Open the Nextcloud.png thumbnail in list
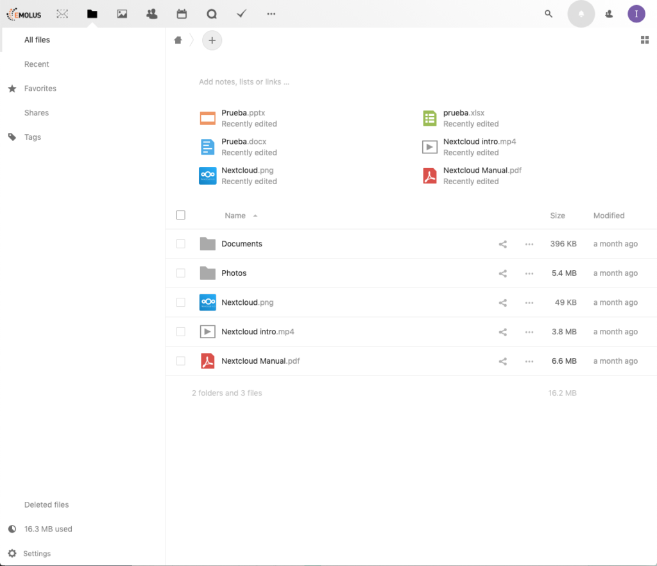 207,302
